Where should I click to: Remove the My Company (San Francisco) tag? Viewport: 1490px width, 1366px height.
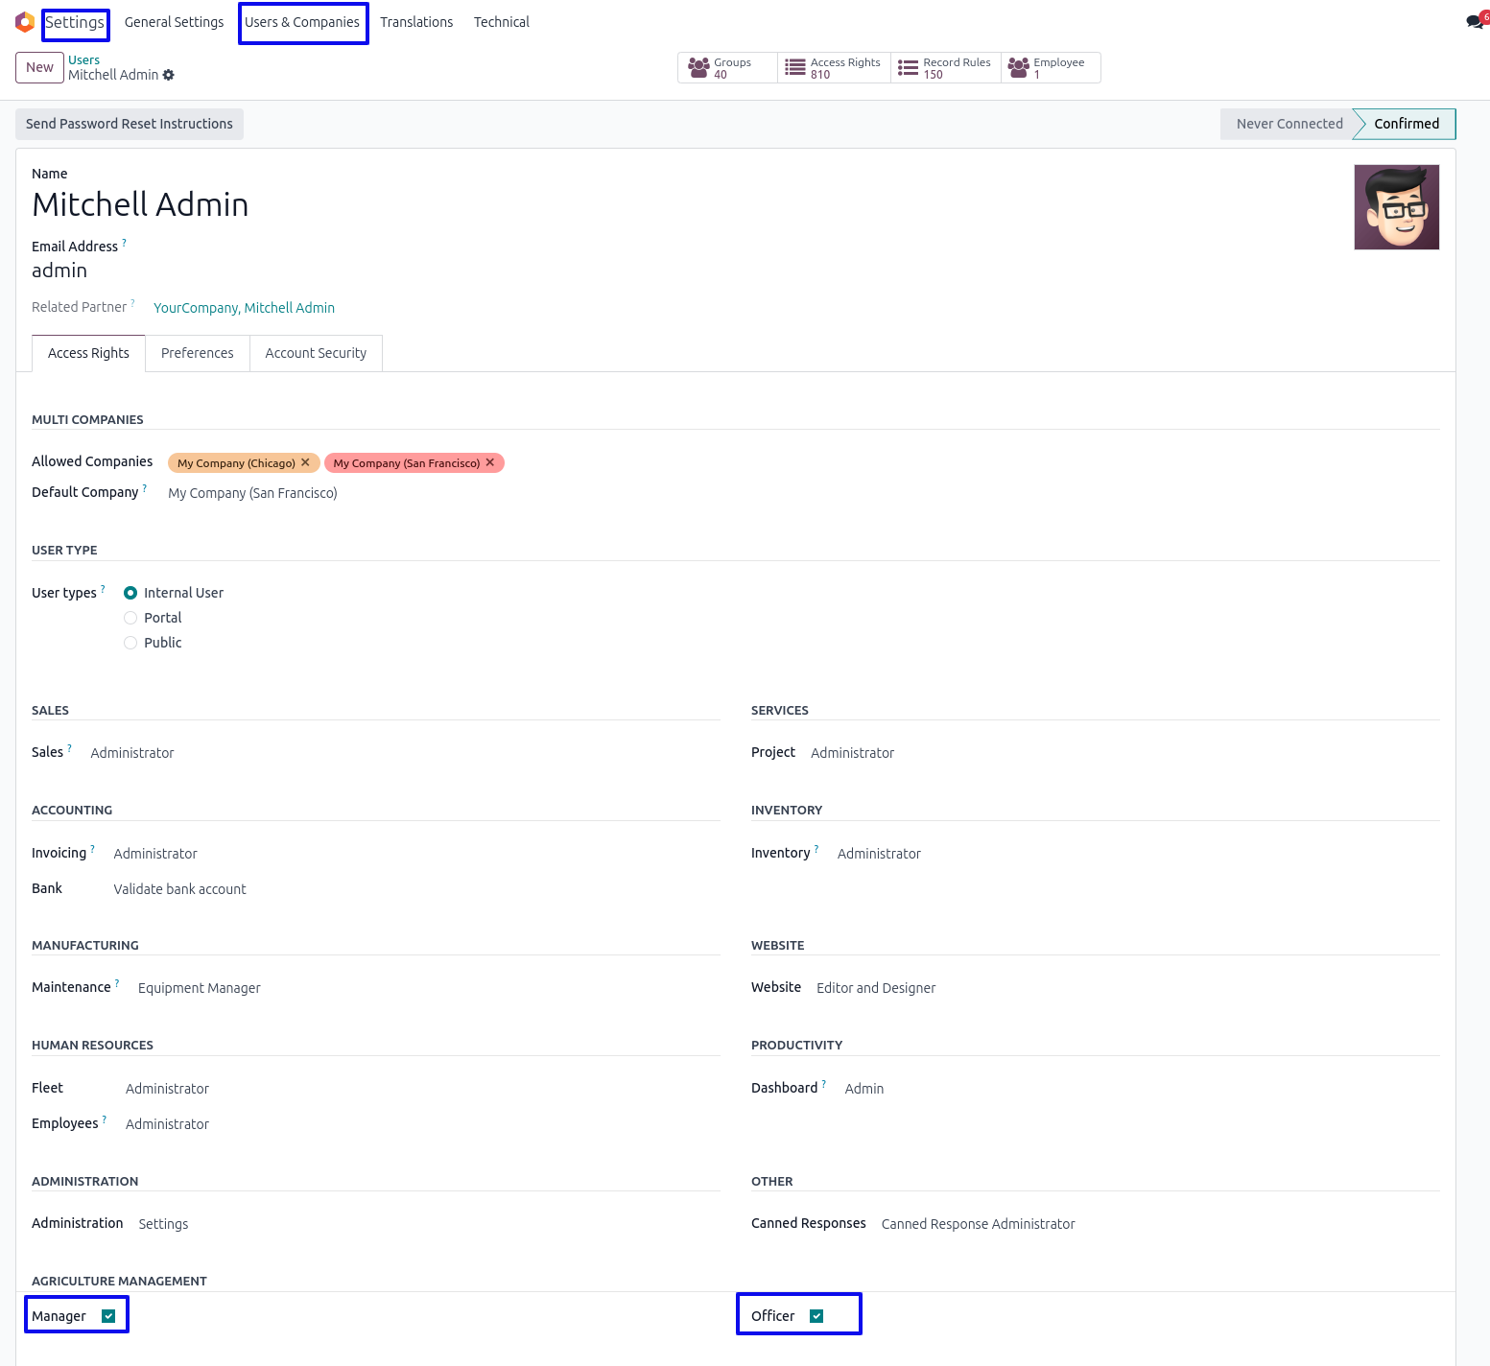coord(490,462)
